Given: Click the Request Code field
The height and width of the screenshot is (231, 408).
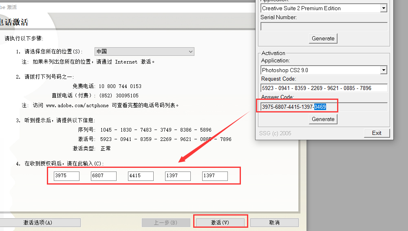Looking at the screenshot, I should point(324,88).
